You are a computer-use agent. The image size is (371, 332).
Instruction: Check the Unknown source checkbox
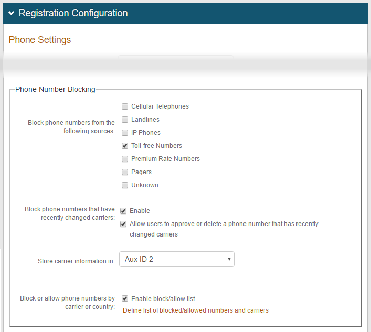[x=125, y=185]
